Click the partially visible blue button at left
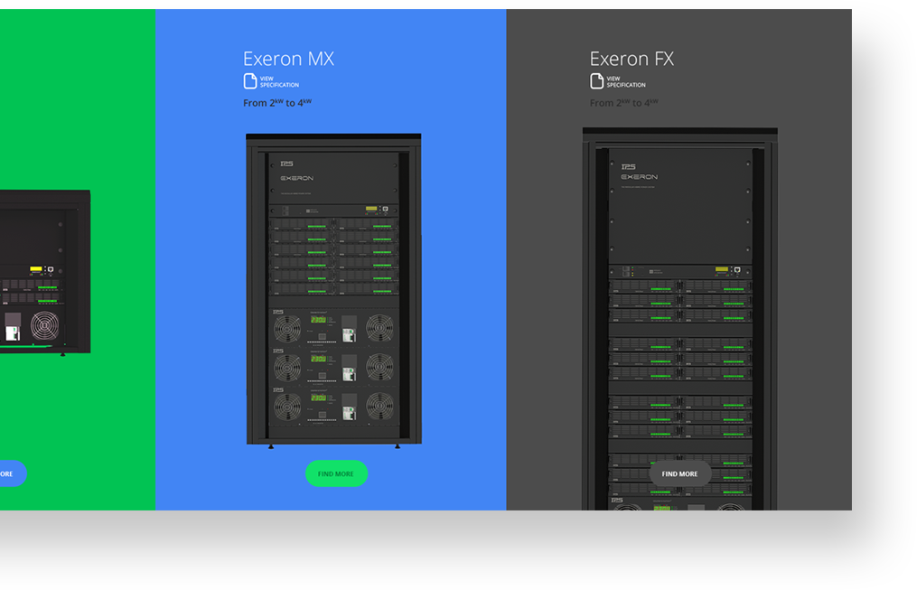 click(x=12, y=473)
